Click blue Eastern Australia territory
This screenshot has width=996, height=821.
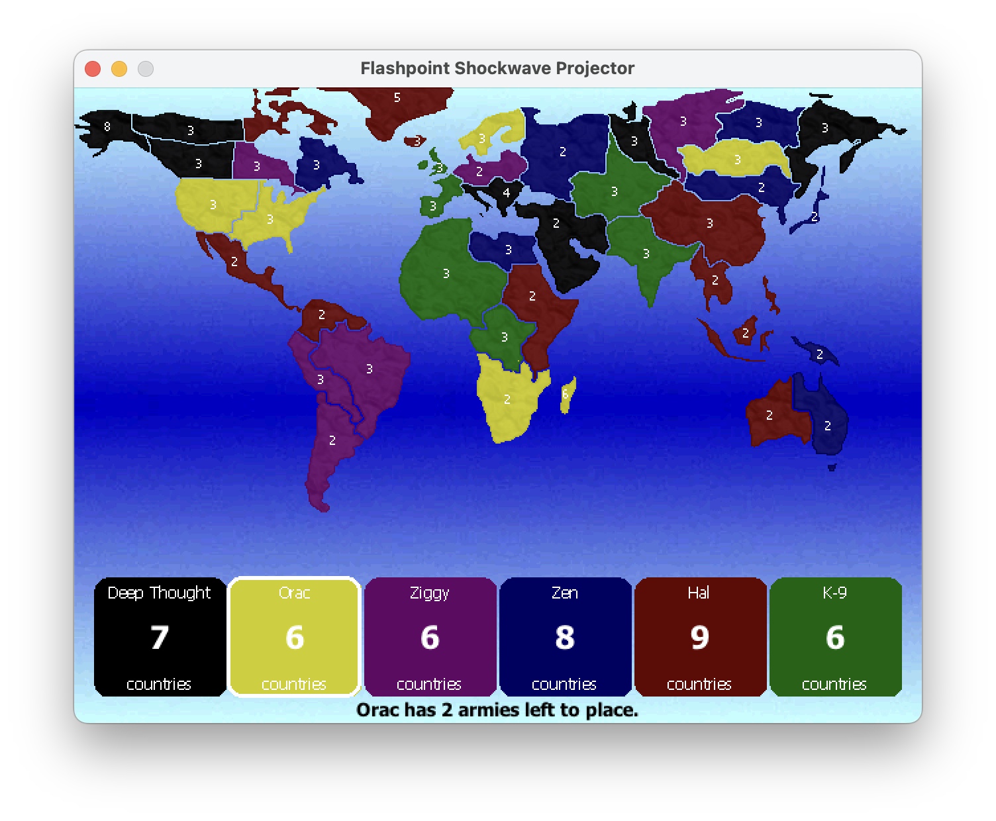coord(827,426)
